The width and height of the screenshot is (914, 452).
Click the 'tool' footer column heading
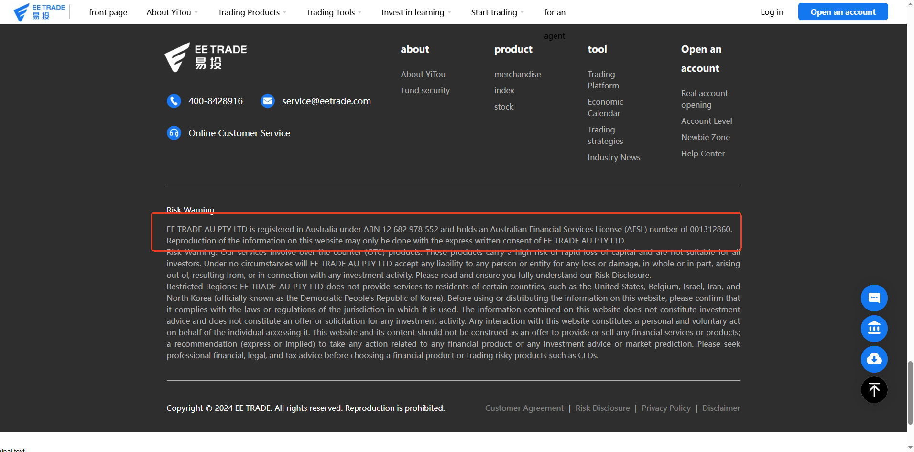click(x=597, y=49)
